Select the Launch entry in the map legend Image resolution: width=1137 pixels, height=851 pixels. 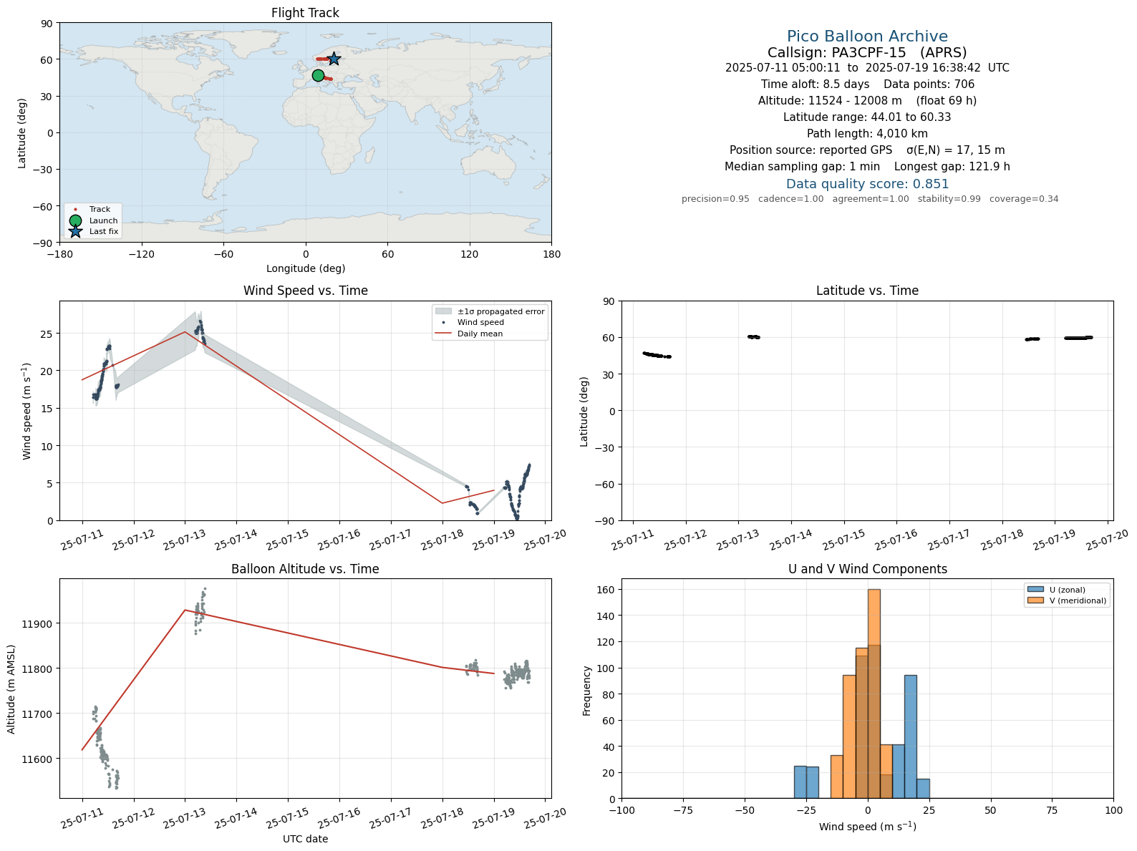pos(92,220)
